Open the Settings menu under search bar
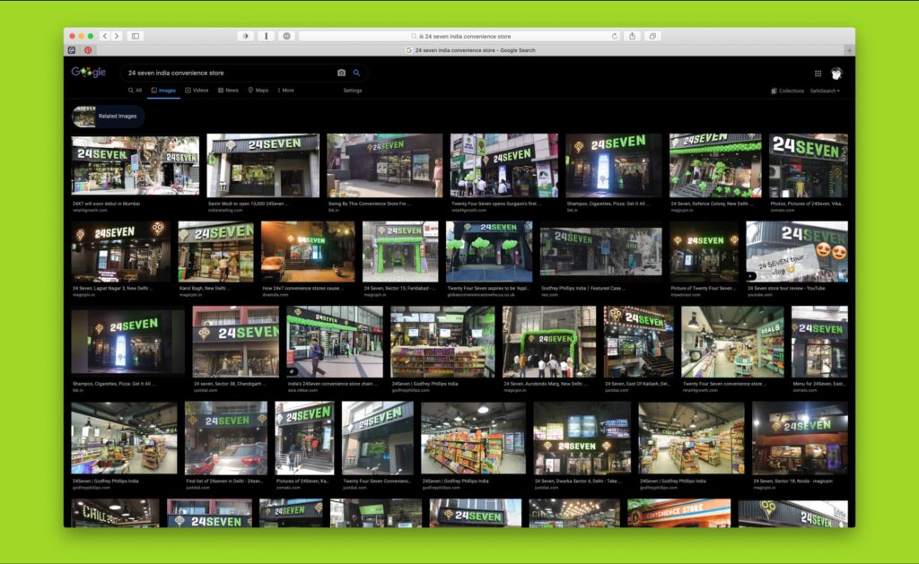This screenshot has height=564, width=919. tap(352, 91)
